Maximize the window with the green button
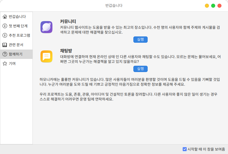The width and height of the screenshot is (228, 154). coord(213,6)
